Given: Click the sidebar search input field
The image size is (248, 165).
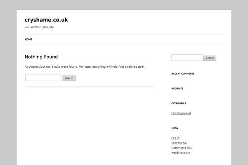Looking at the screenshot, I should (x=186, y=58).
